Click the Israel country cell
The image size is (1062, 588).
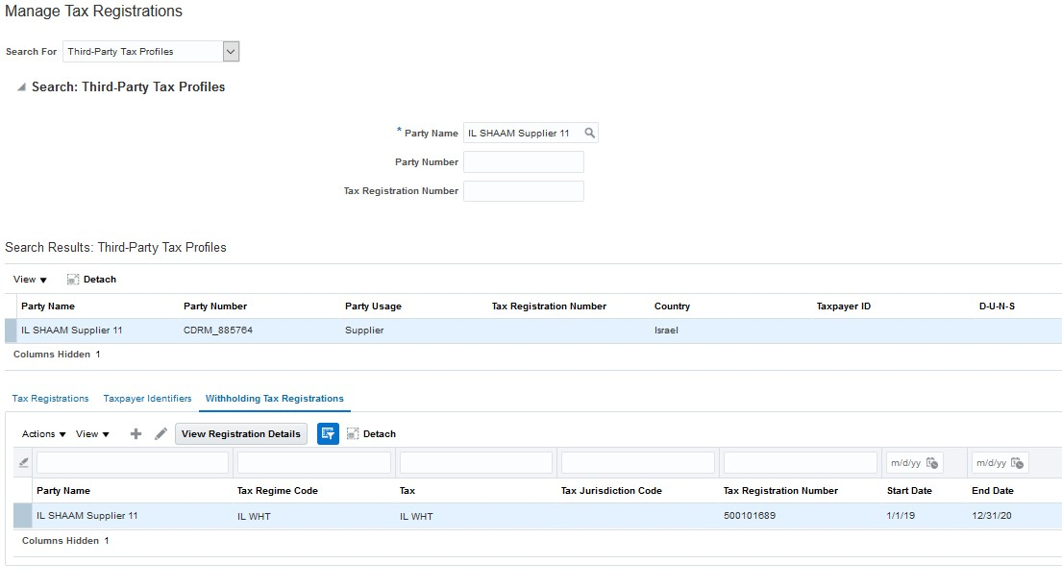pos(666,331)
